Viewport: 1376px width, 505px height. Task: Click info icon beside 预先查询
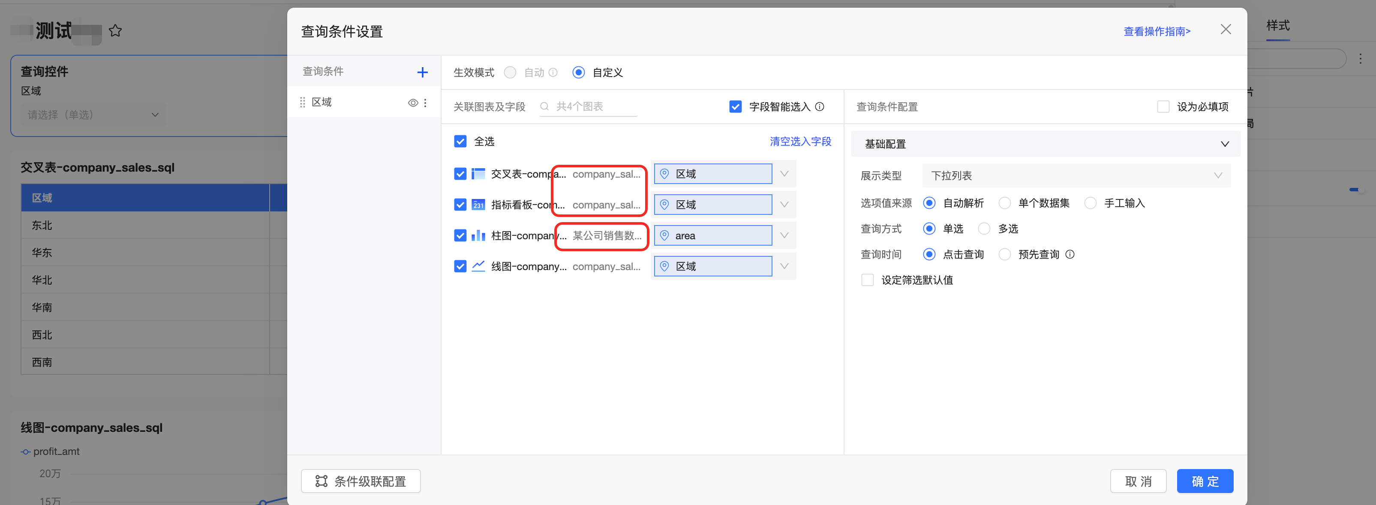pos(1070,254)
